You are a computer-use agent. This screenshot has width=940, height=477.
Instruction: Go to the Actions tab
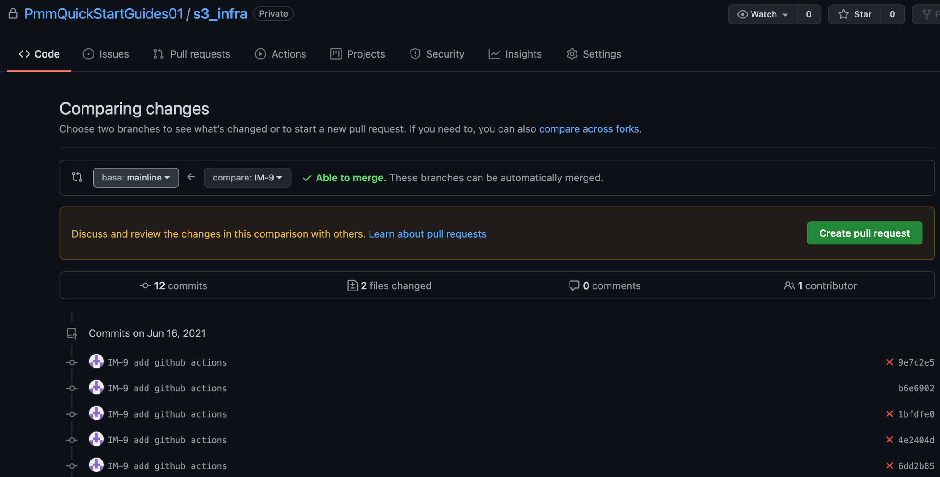[x=280, y=54]
